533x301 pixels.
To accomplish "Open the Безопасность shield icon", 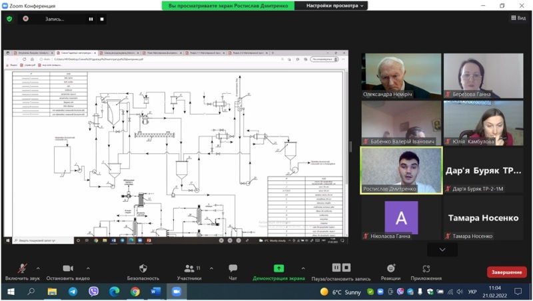I will tap(143, 268).
